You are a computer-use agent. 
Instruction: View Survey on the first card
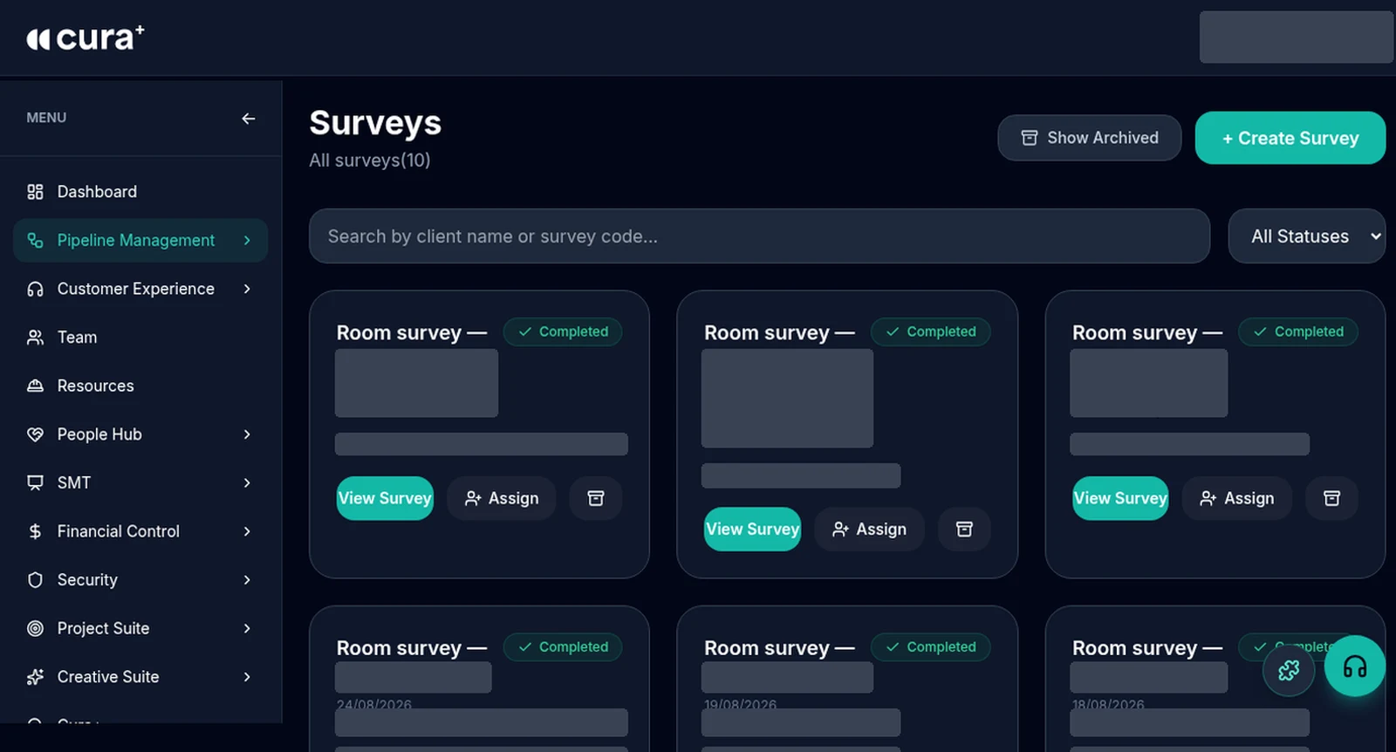coord(385,498)
